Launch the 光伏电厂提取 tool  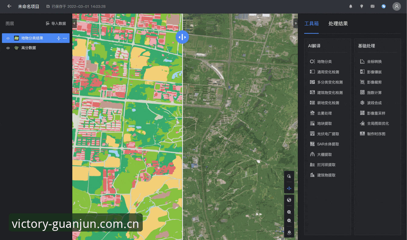(x=325, y=134)
